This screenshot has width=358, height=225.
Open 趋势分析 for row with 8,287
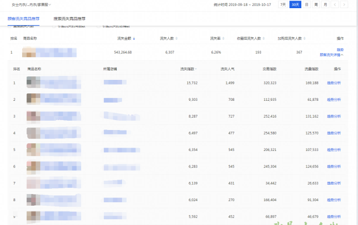pyautogui.click(x=334, y=116)
